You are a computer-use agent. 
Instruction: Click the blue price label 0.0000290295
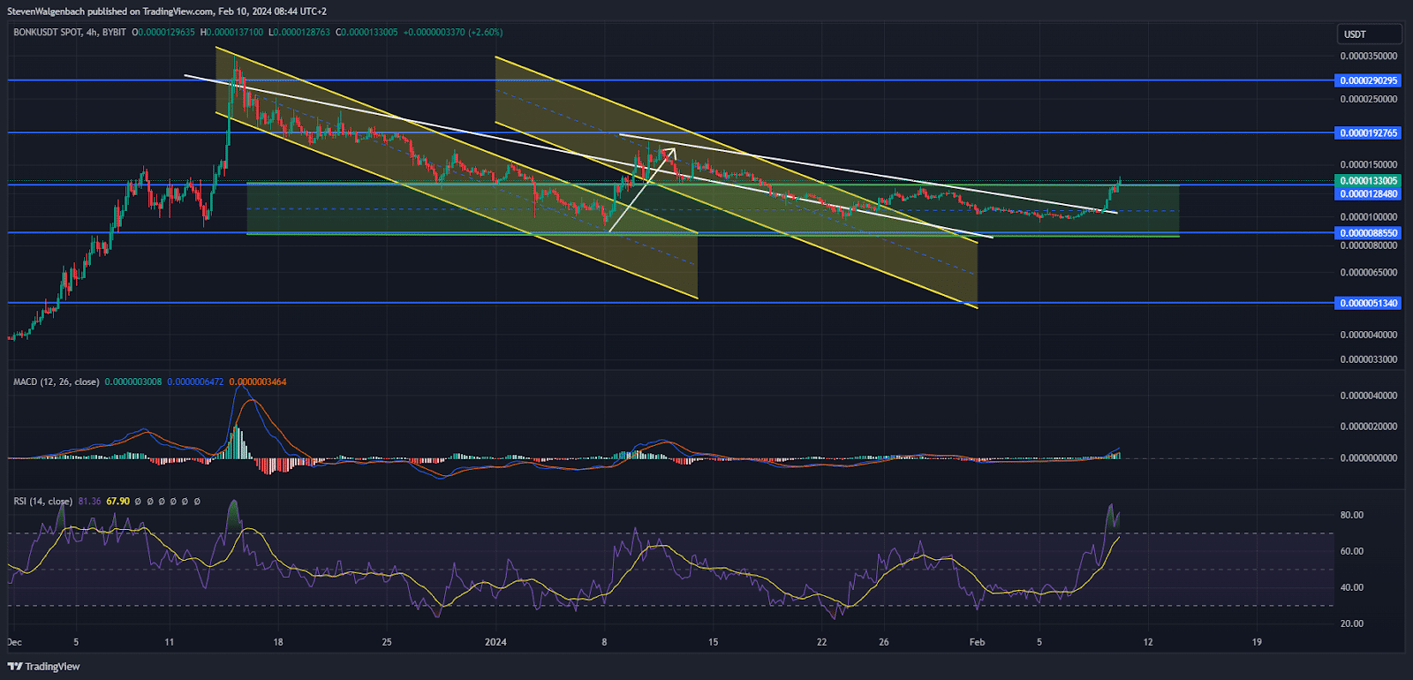(x=1369, y=80)
